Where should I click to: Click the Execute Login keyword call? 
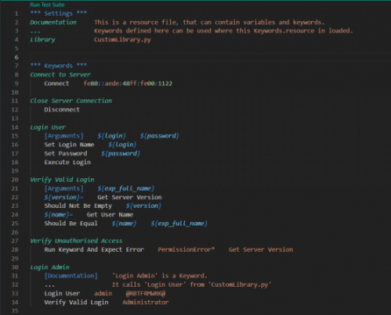(x=67, y=163)
